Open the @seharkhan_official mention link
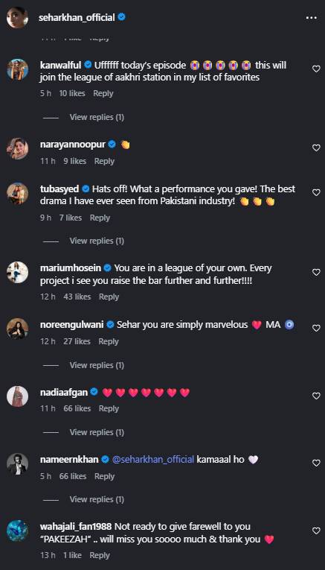The image size is (325, 570). click(x=153, y=460)
